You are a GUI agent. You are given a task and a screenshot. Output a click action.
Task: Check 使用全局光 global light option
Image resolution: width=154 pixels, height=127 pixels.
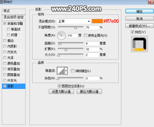point(85,35)
